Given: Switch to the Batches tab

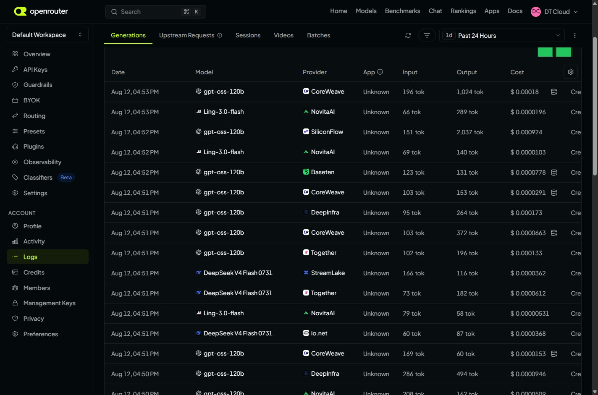Looking at the screenshot, I should [318, 35].
